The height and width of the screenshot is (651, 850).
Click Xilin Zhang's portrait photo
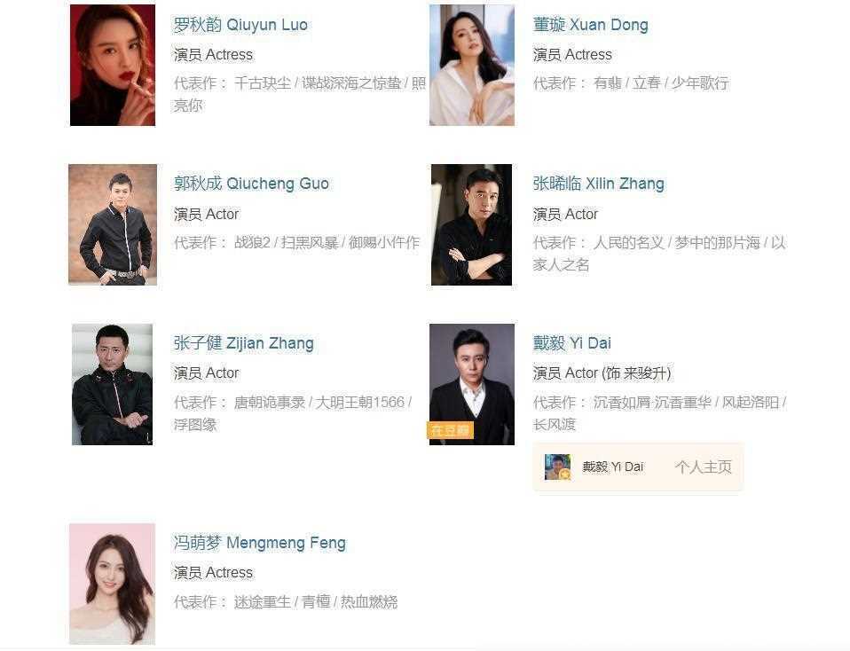click(472, 224)
